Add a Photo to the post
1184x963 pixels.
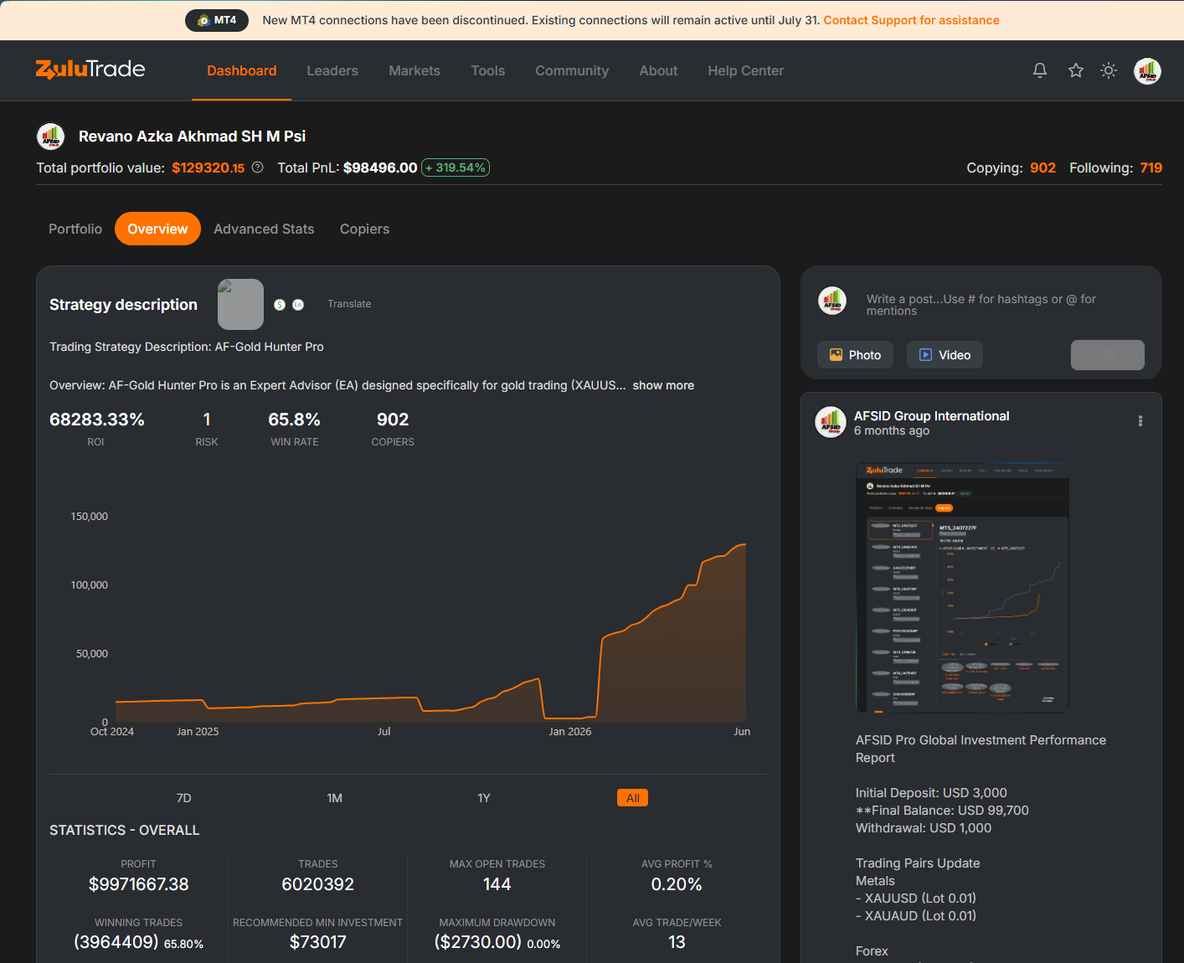[855, 355]
